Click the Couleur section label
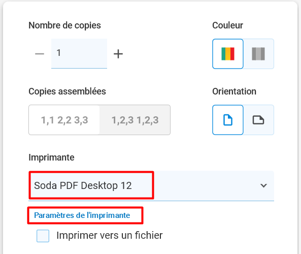This screenshot has width=301, height=254. point(228,25)
